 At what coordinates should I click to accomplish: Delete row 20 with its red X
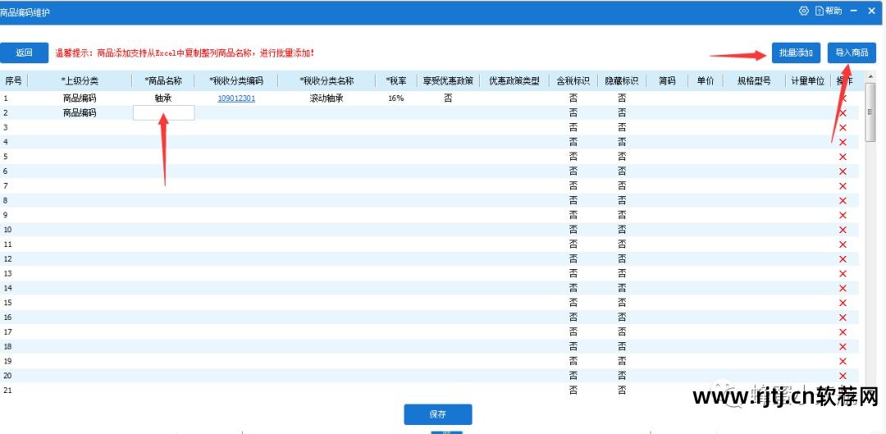click(843, 377)
